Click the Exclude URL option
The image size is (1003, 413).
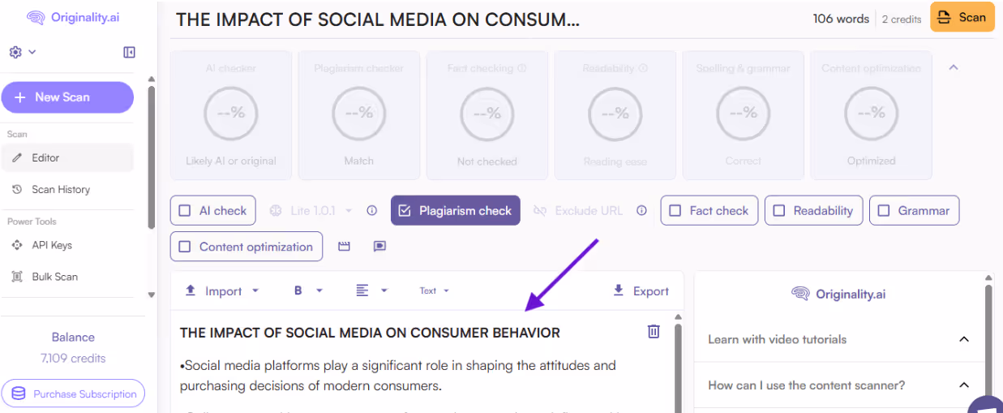click(578, 210)
